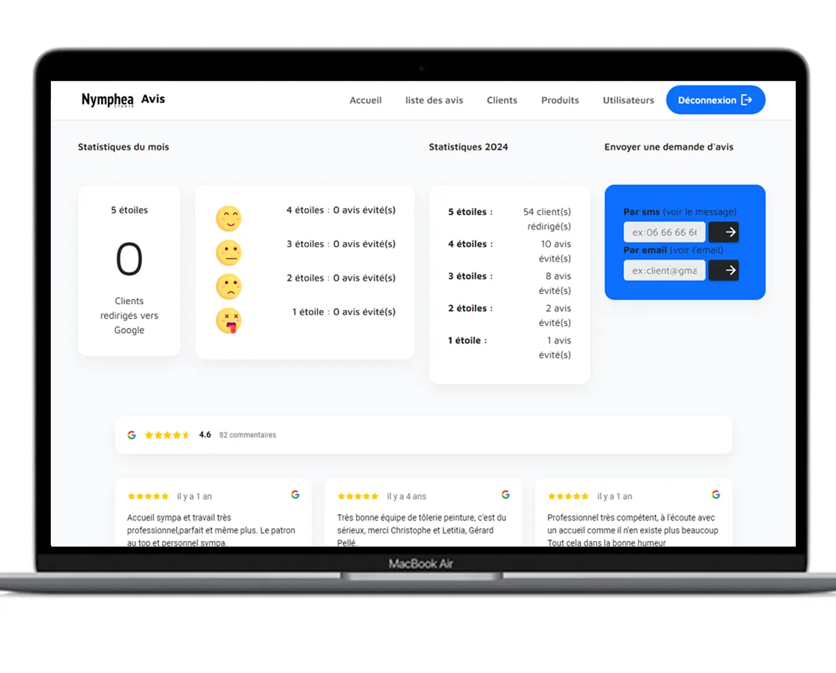Navigate to Produits section
The height and width of the screenshot is (673, 836).
coord(560,100)
